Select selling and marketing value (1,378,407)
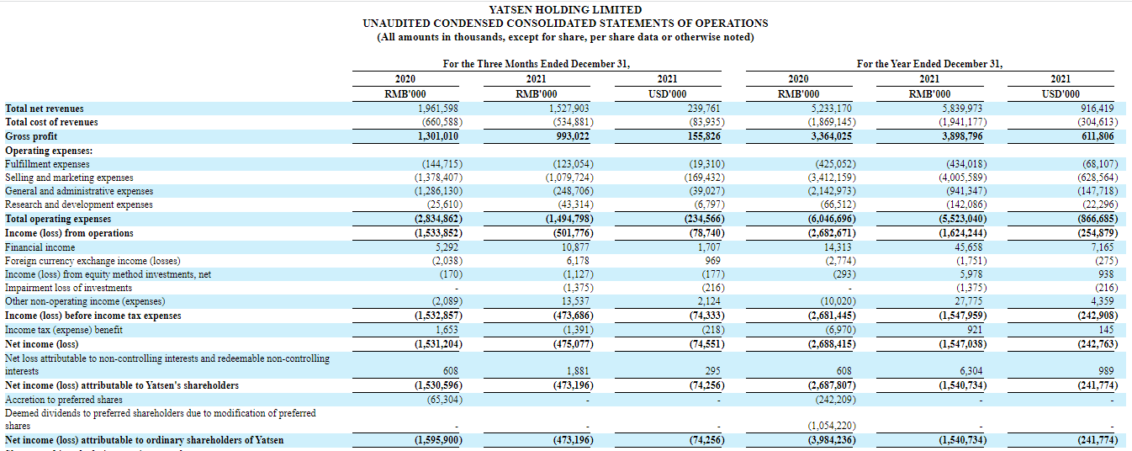This screenshot has height=451, width=1132. point(438,178)
